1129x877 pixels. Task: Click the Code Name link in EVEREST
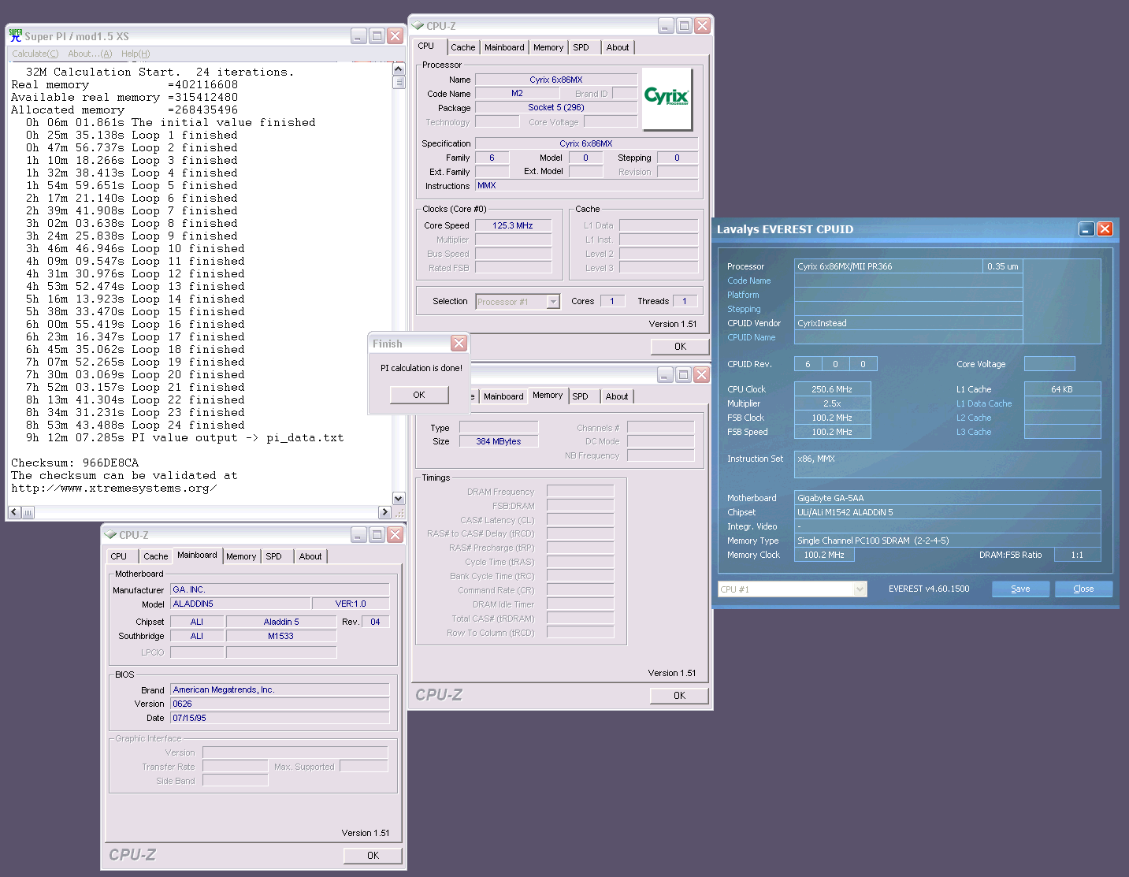click(749, 281)
